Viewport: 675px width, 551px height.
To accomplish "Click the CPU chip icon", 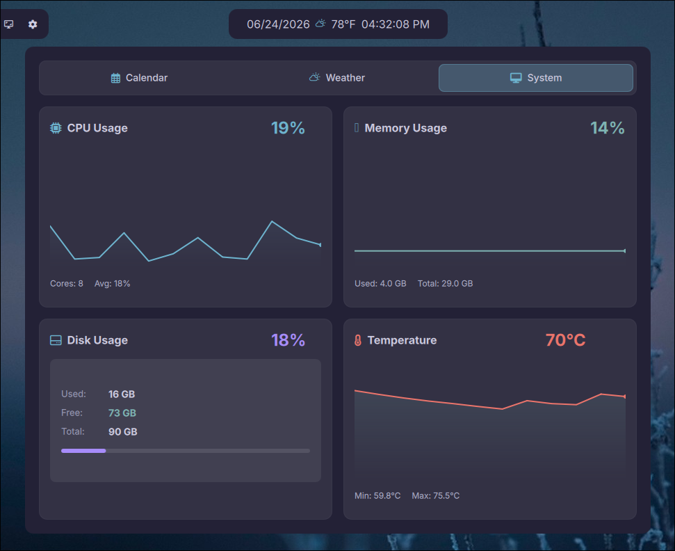I will pyautogui.click(x=56, y=128).
